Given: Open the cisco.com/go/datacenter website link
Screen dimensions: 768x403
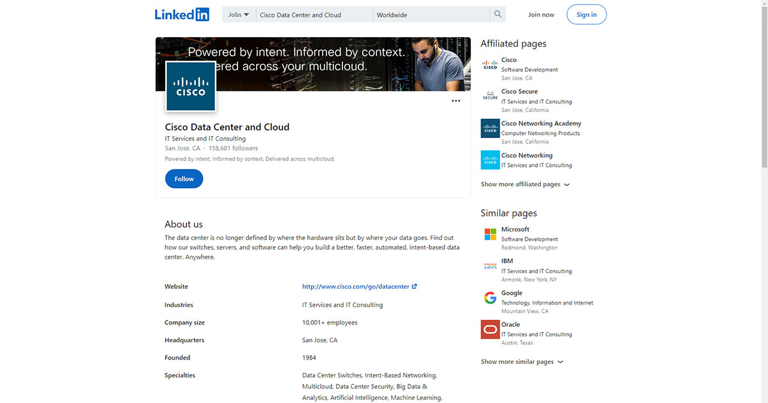Looking at the screenshot, I should pyautogui.click(x=355, y=286).
